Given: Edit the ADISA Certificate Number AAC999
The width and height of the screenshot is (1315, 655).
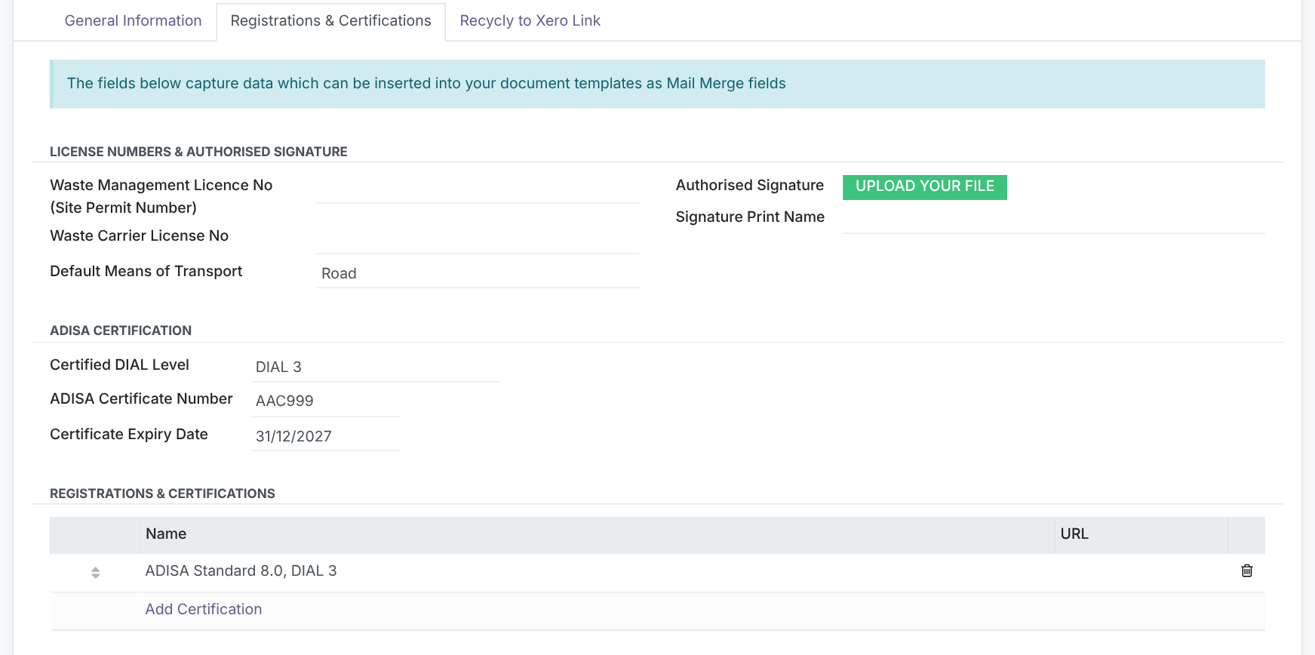Looking at the screenshot, I should point(325,401).
